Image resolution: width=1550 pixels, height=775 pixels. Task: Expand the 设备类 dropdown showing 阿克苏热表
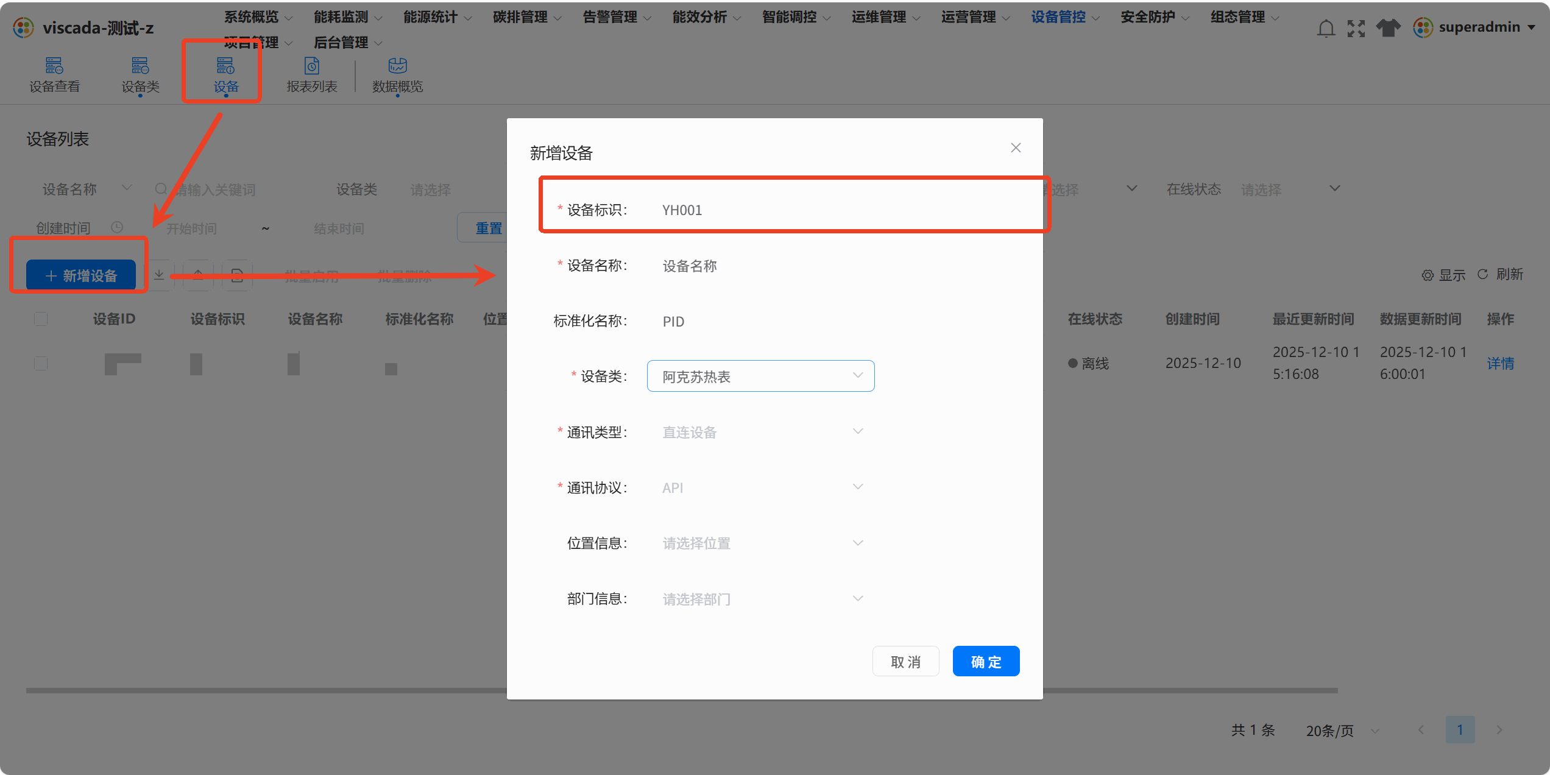point(760,376)
